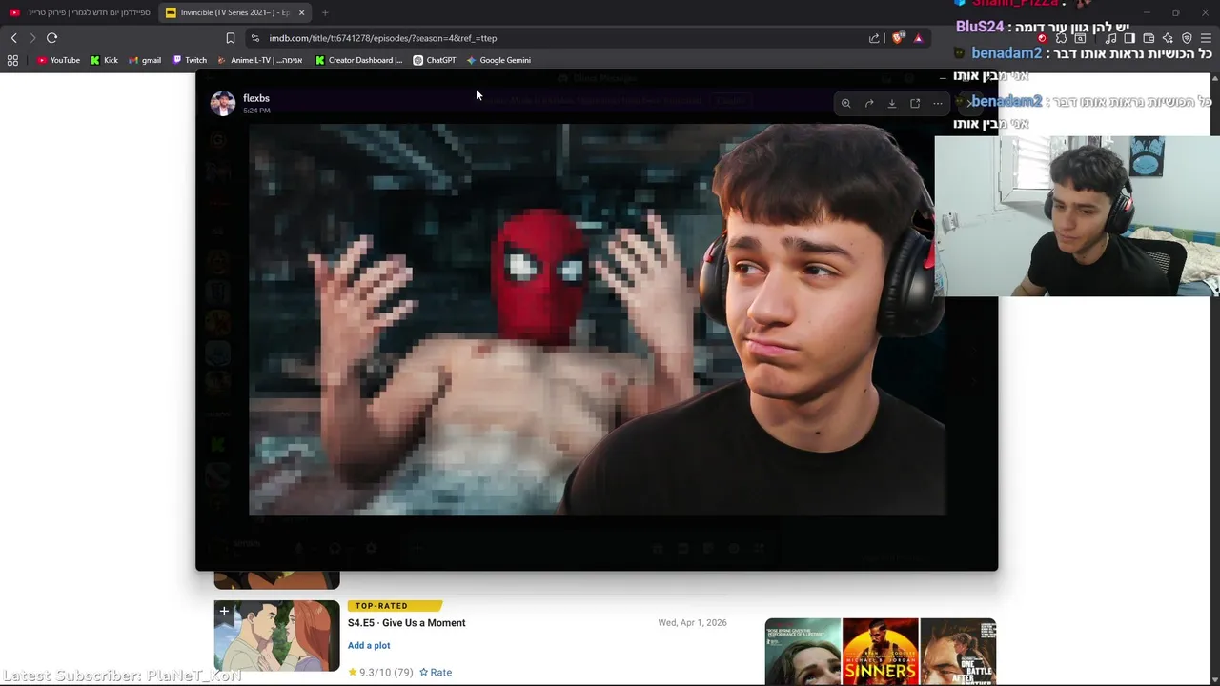Close the Invincible IMDb tab
Viewport: 1220px width, 686px height.
tap(301, 12)
